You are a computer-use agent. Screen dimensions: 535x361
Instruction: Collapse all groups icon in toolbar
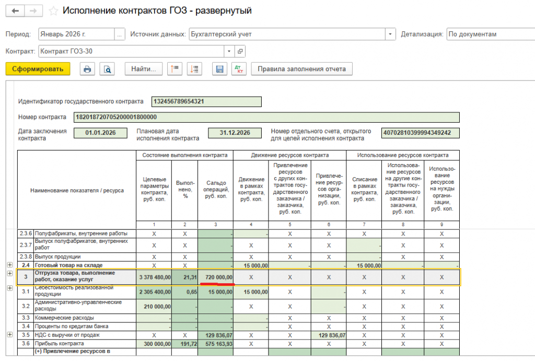(x=175, y=69)
